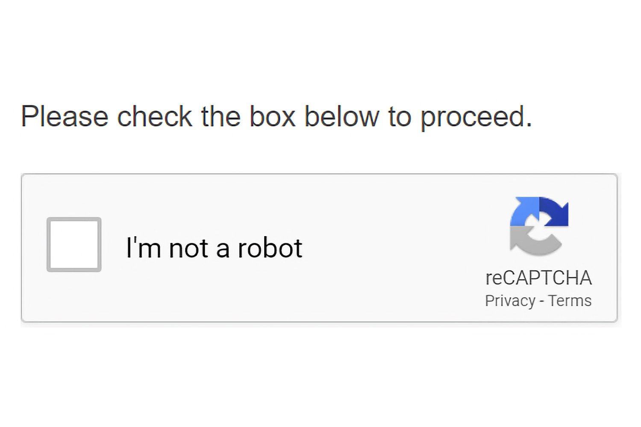Click the word "below" in the heading

pos(342,116)
